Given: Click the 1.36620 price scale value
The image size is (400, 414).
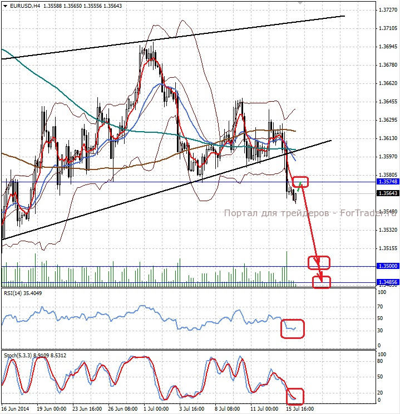Looking at the screenshot, I should (x=388, y=83).
